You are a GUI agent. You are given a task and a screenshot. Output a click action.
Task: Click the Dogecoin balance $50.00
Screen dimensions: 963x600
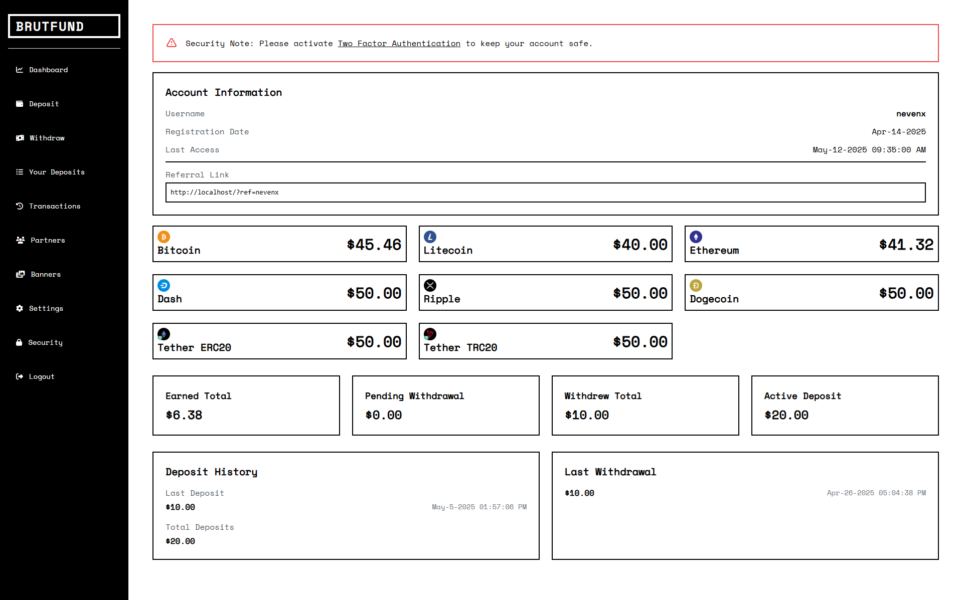(906, 293)
